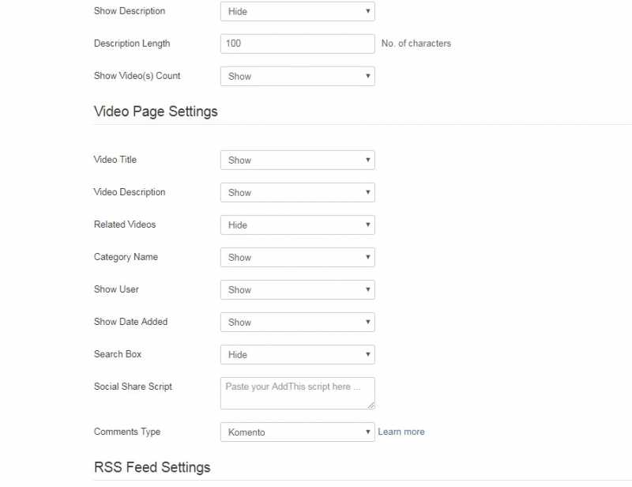Image resolution: width=632 pixels, height=487 pixels.
Task: Open the Show User dropdown
Action: (x=297, y=290)
